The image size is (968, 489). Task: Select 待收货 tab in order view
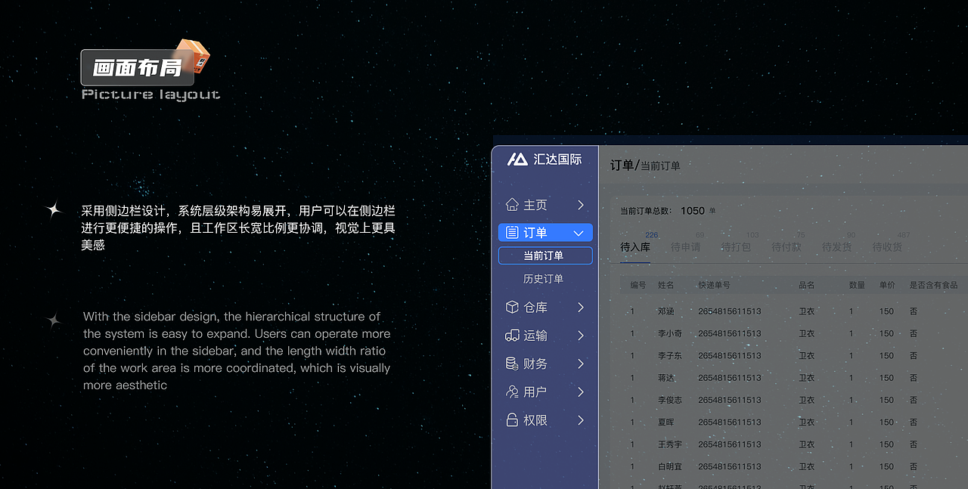tap(887, 246)
